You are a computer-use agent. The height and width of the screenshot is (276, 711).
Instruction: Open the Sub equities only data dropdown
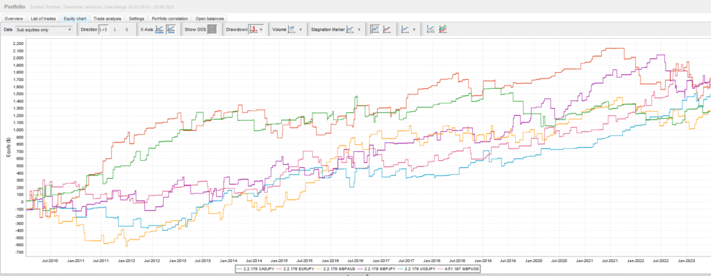[x=44, y=29]
